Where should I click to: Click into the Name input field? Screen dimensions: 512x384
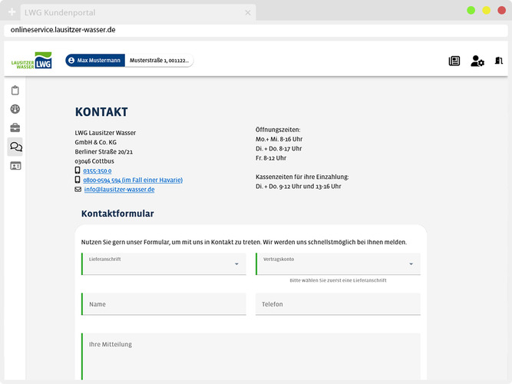tap(165, 304)
